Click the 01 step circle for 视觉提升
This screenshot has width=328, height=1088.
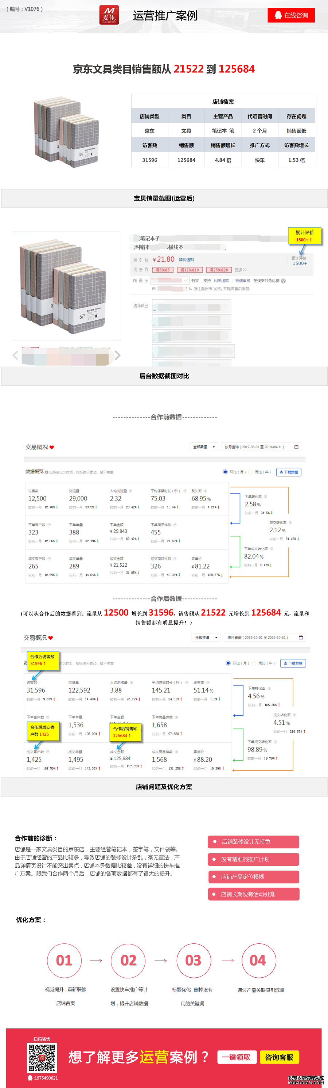point(64,960)
